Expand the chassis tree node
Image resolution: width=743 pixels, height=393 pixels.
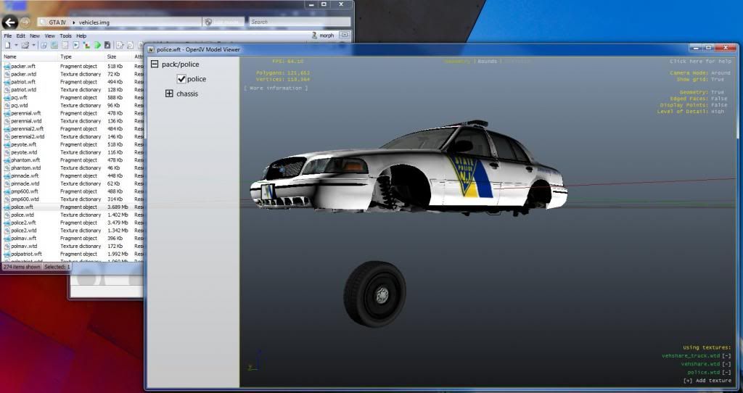pyautogui.click(x=170, y=94)
